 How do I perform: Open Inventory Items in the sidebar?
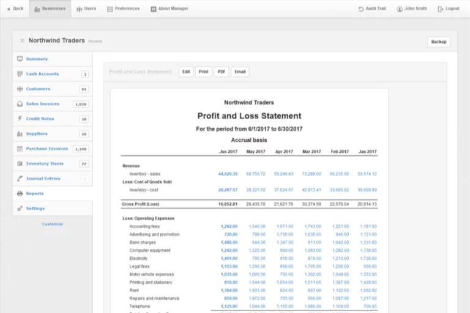(53, 164)
